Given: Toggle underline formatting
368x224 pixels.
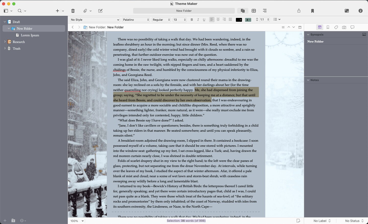Looking at the screenshot, I should click(204, 19).
